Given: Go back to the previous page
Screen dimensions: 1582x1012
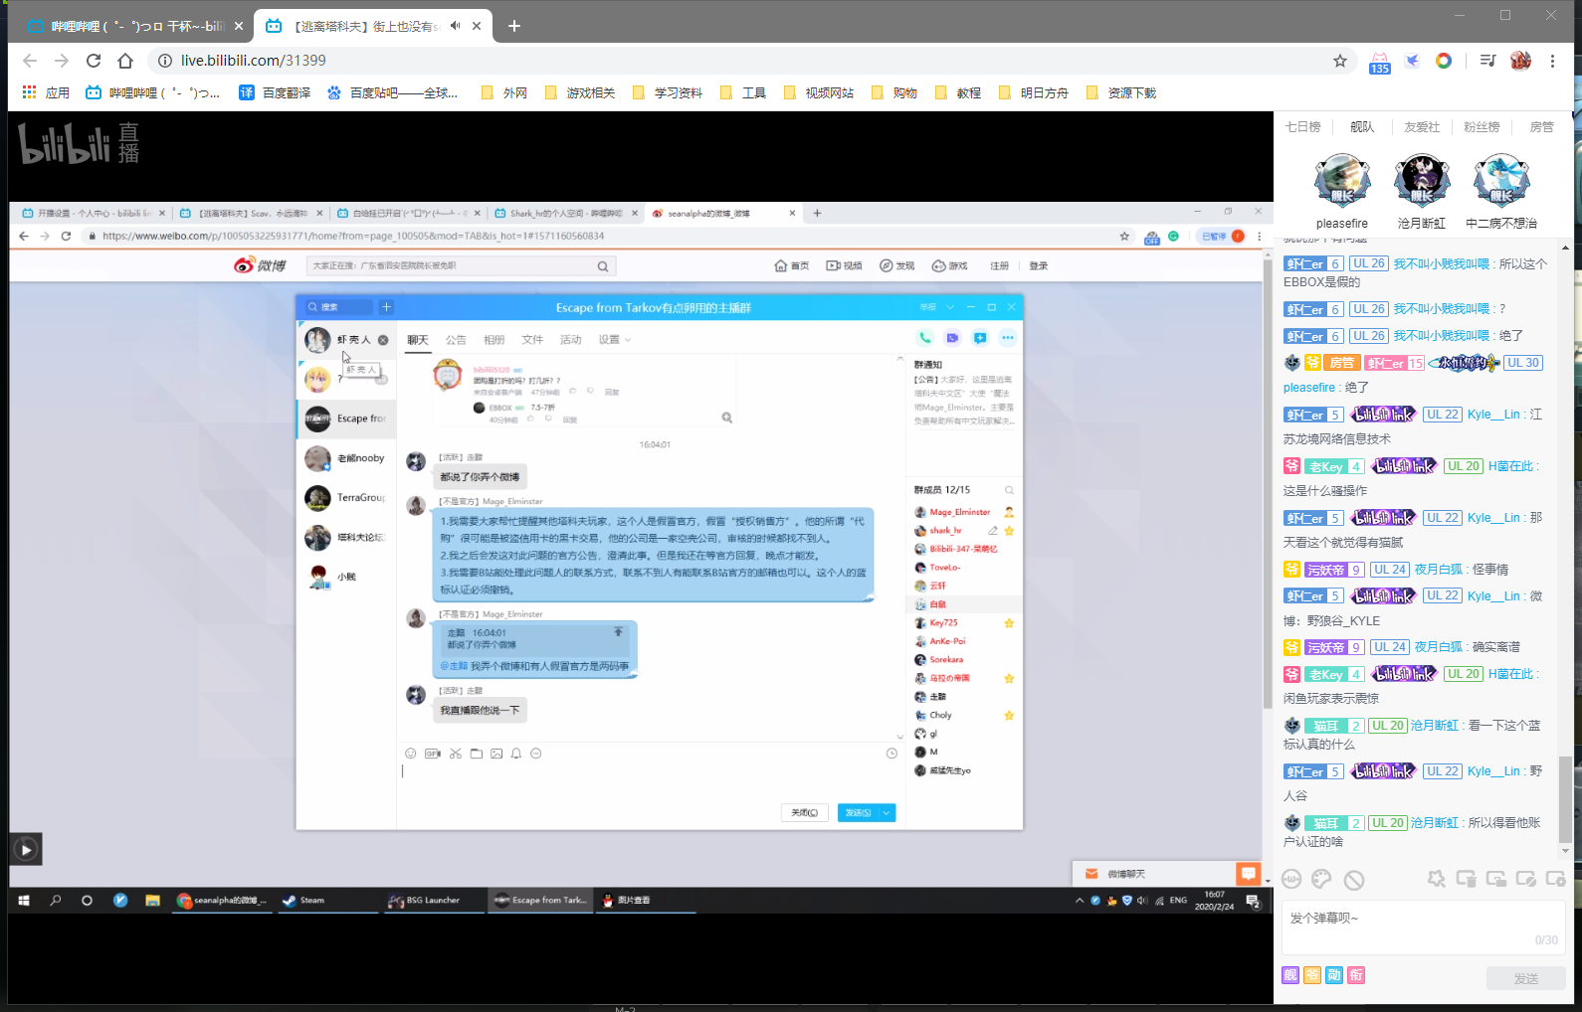Looking at the screenshot, I should click(30, 61).
